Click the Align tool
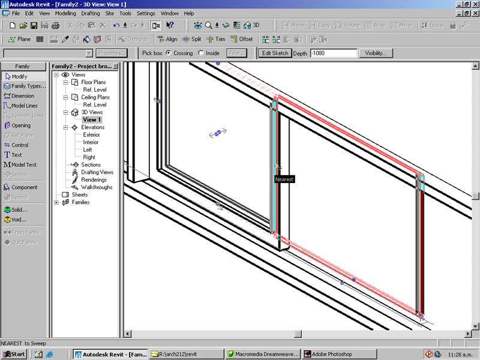480x360 pixels. click(x=167, y=39)
